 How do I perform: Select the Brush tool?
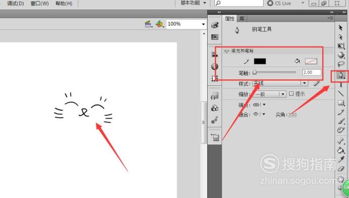pos(341,121)
